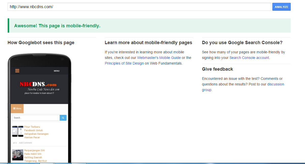Click the blue search magnifier icon
Viewport: 305px width, 164px height.
coord(63,118)
